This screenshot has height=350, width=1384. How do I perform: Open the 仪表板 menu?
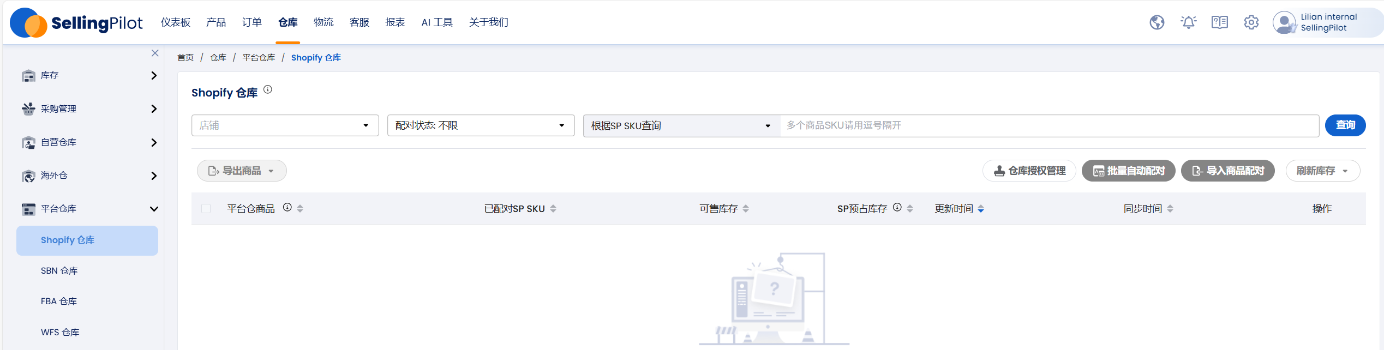(x=176, y=22)
